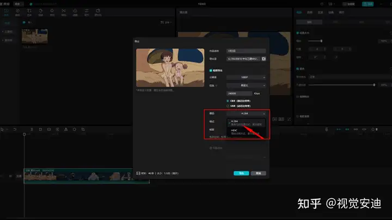Click the Crop icon in timeline toolbar

83,129
